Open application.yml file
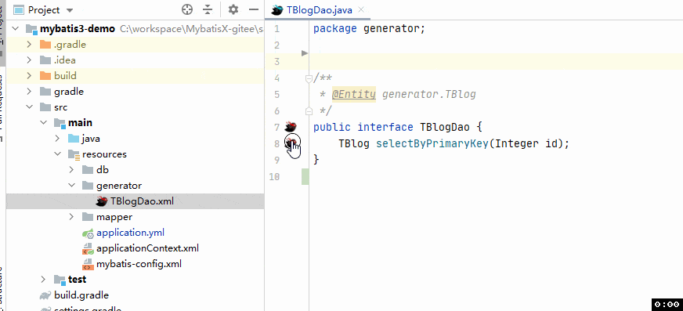The image size is (683, 311). [130, 233]
